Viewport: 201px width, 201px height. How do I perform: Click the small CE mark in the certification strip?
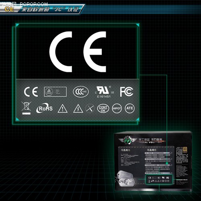point(31,92)
